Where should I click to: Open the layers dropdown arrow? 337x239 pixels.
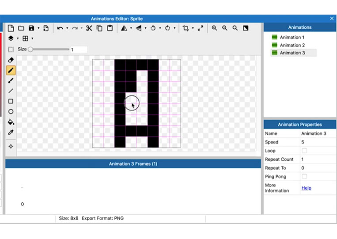coord(18,38)
